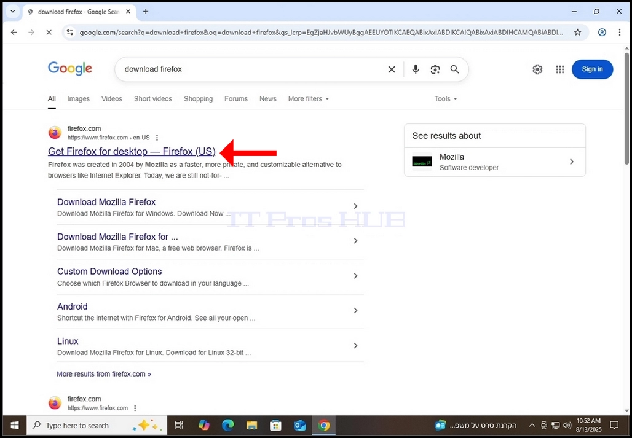Click the page vertical scrollbar
Image resolution: width=632 pixels, height=438 pixels.
click(626, 109)
